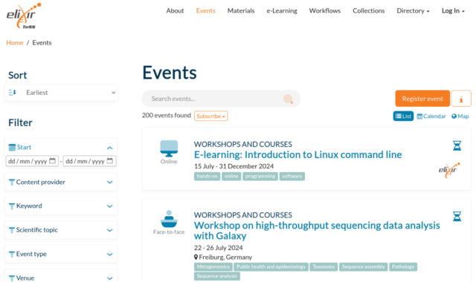
Task: Click the Venue filter funnel icon
Action: click(12, 278)
